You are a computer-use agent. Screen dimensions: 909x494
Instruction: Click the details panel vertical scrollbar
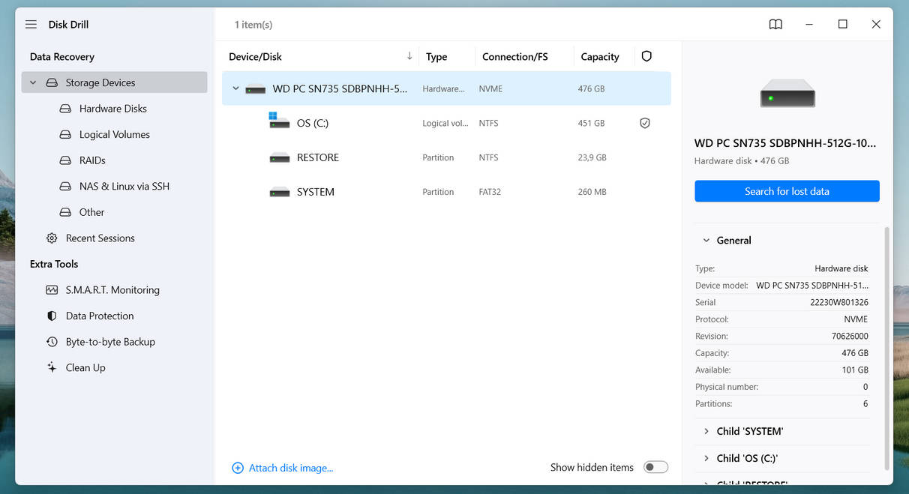[886, 348]
